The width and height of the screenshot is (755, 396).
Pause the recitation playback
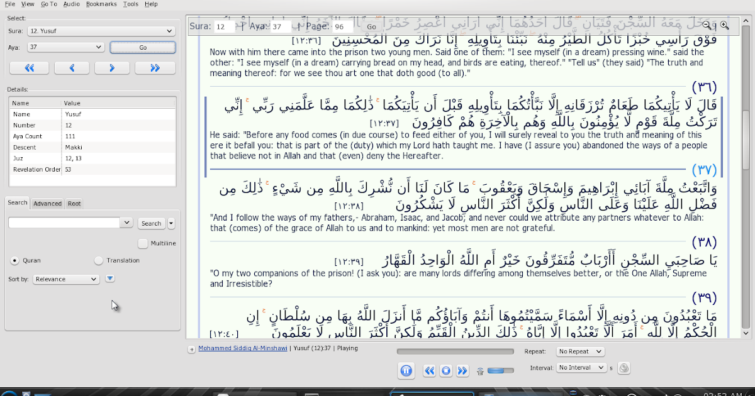click(406, 371)
